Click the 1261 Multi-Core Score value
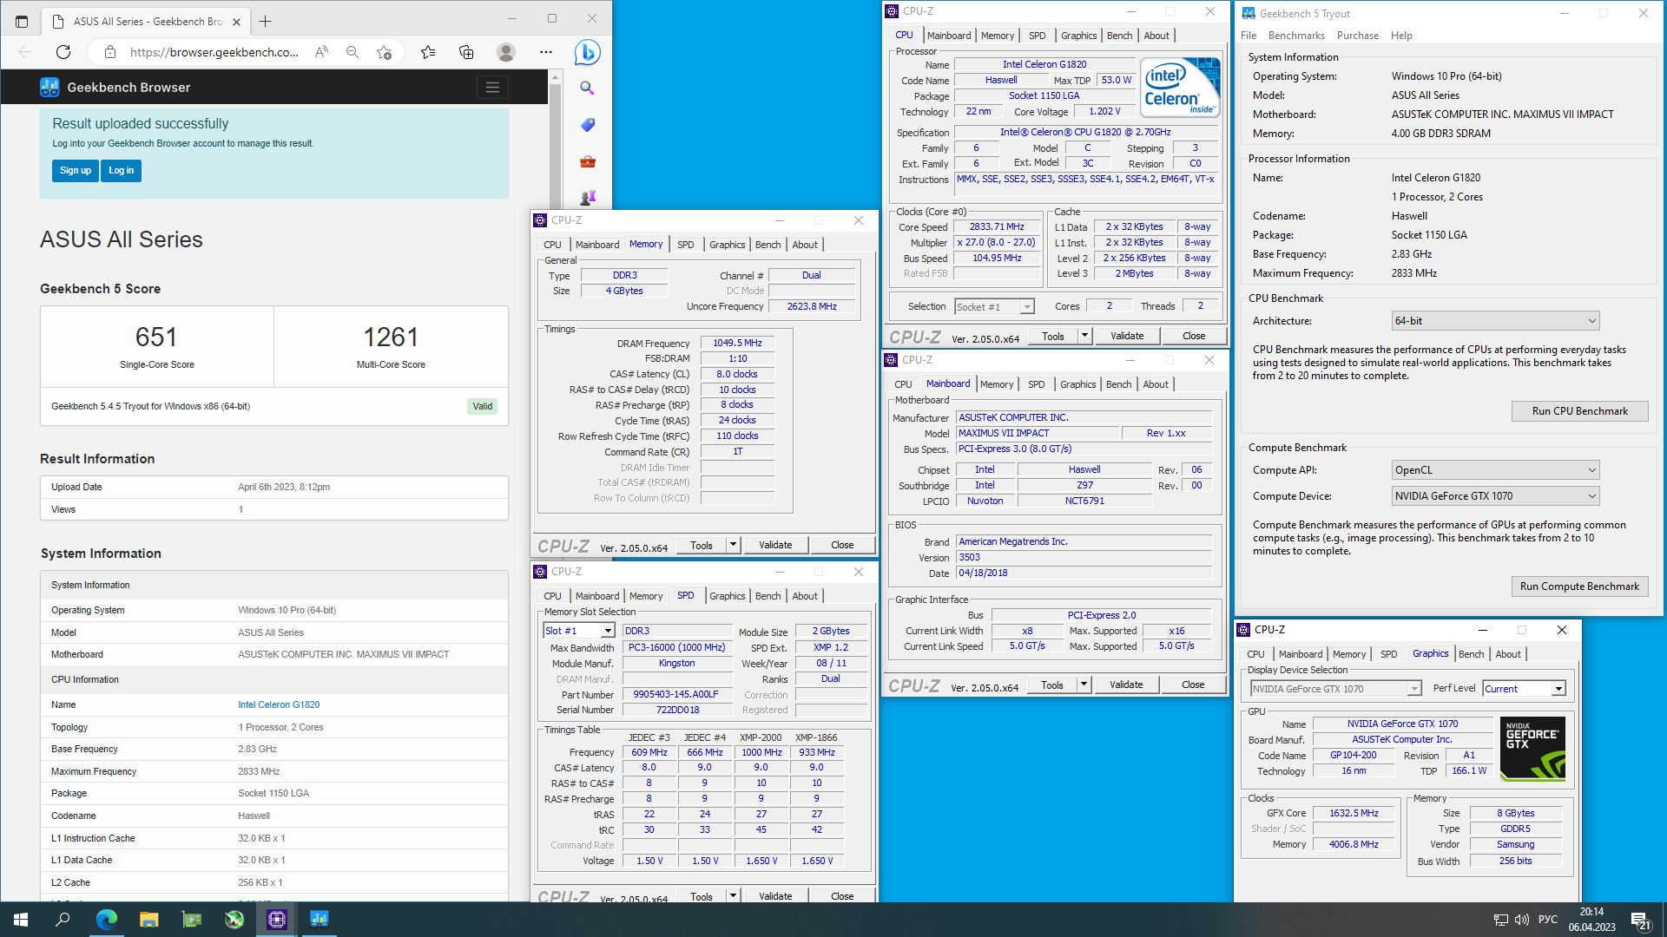The height and width of the screenshot is (937, 1667). pos(391,337)
